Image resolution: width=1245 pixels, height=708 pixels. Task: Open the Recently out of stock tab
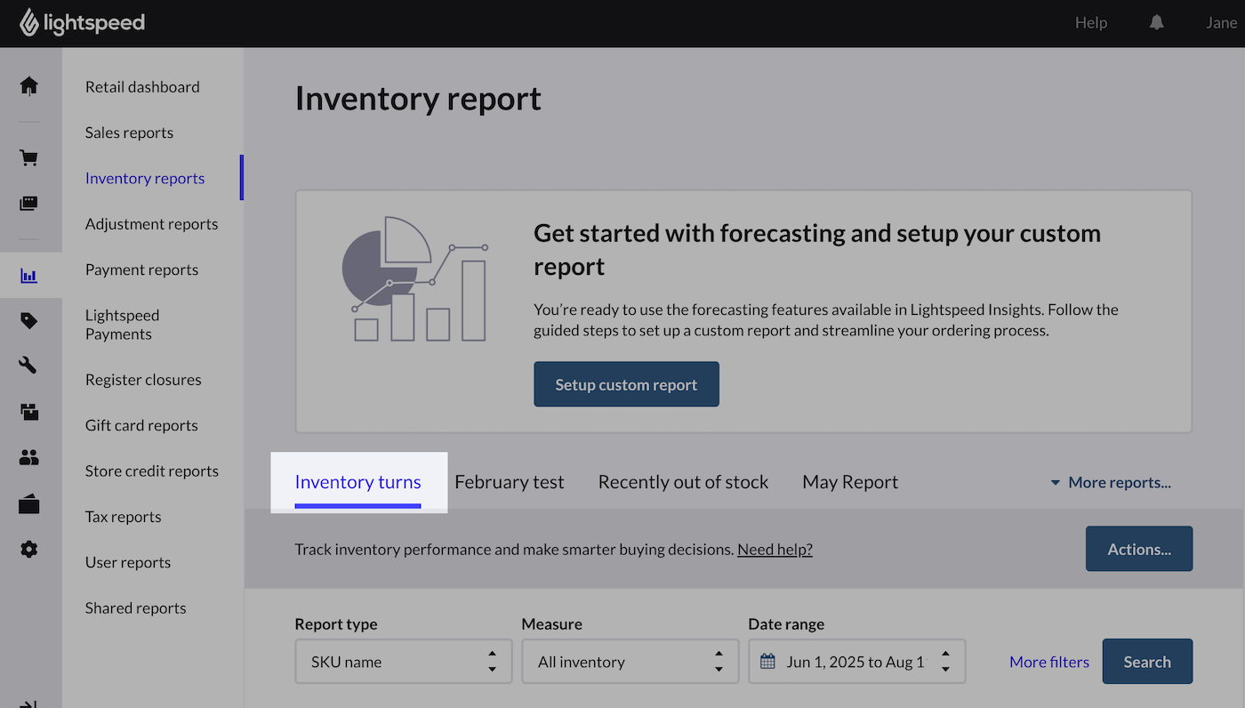tap(683, 481)
